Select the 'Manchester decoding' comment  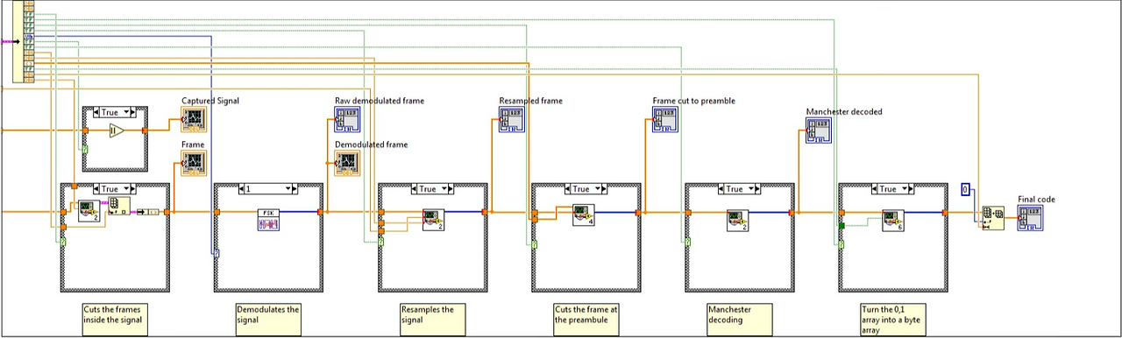coord(740,319)
